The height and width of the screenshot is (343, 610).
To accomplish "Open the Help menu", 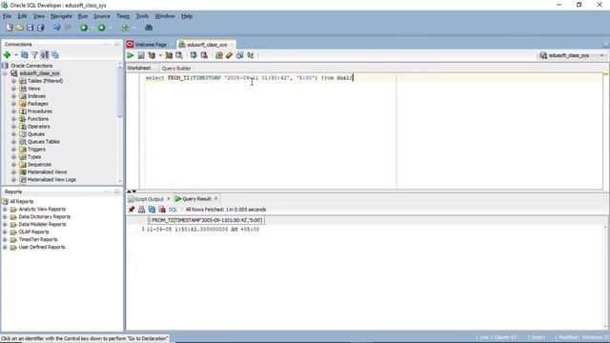I will pos(187,16).
